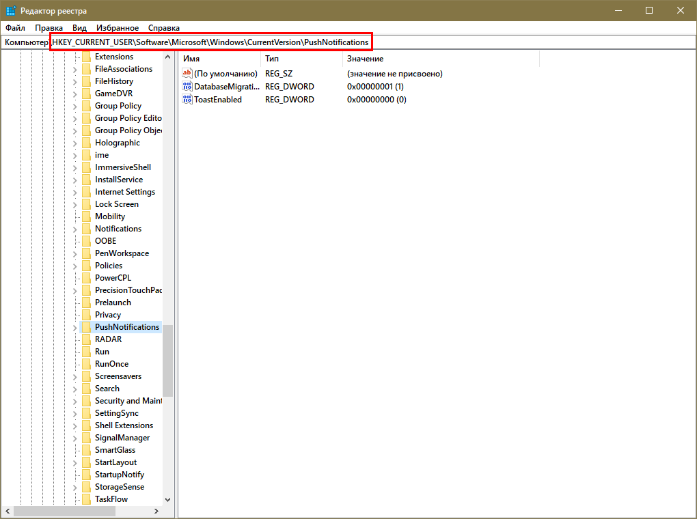Open the Избранное menu

click(x=118, y=28)
